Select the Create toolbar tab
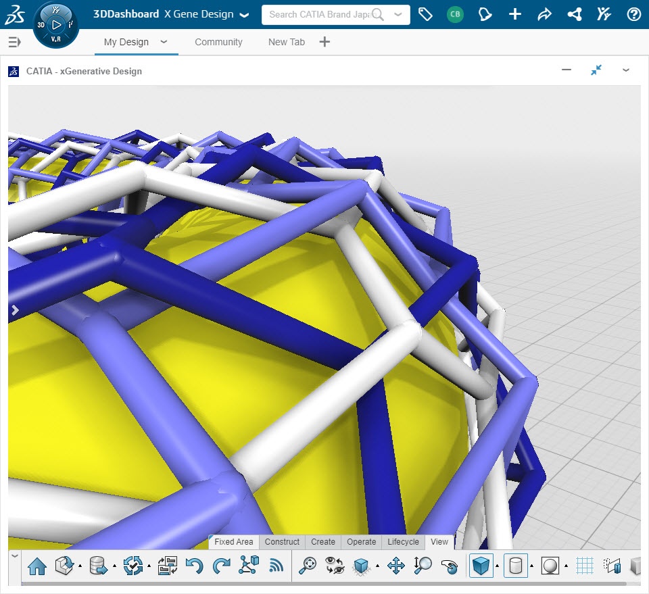 (x=323, y=542)
